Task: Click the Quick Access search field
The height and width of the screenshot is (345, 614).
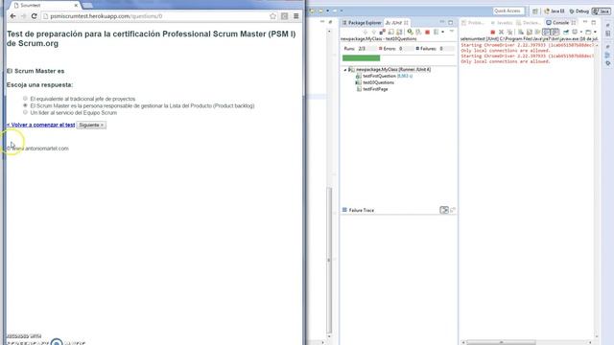Action: point(508,11)
